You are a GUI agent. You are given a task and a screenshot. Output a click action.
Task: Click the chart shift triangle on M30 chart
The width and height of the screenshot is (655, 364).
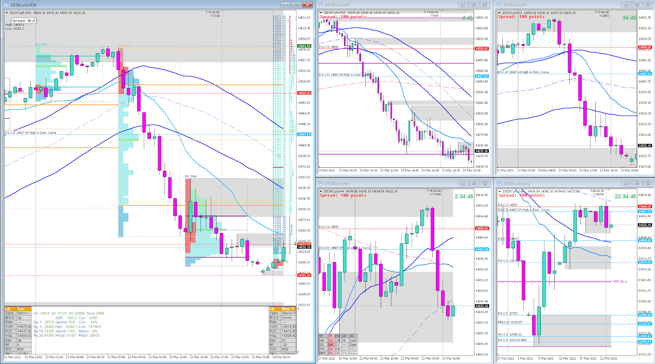tap(222, 12)
